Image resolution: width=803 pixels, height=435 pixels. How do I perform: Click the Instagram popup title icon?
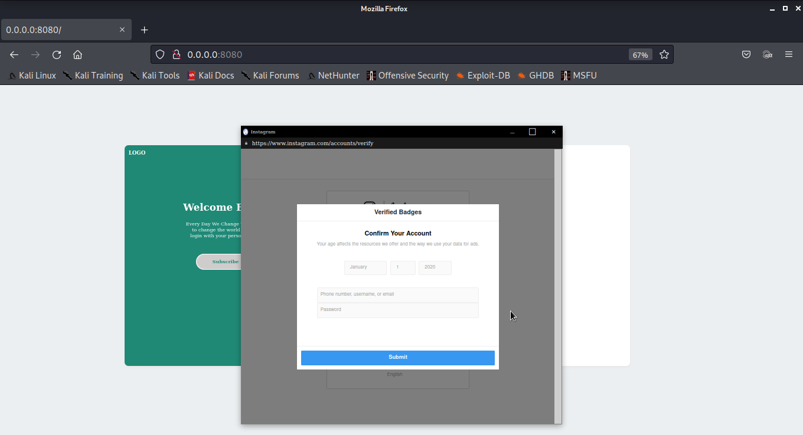tap(246, 132)
